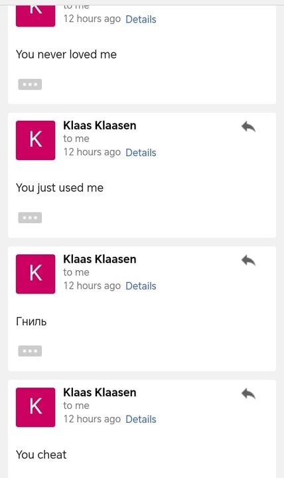This screenshot has width=284, height=478.
Task: Open Details link above "You never loved me"
Action: [141, 19]
